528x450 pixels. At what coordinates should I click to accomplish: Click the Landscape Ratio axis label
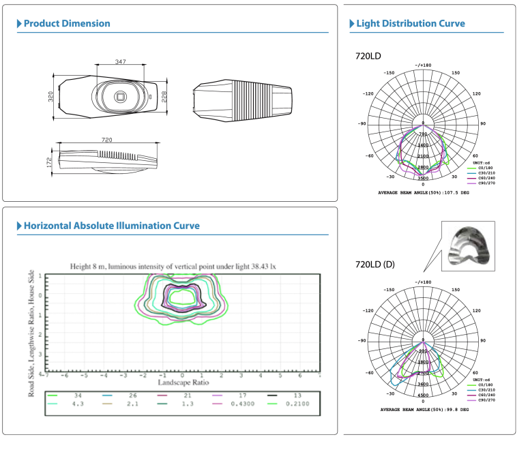pyautogui.click(x=184, y=382)
